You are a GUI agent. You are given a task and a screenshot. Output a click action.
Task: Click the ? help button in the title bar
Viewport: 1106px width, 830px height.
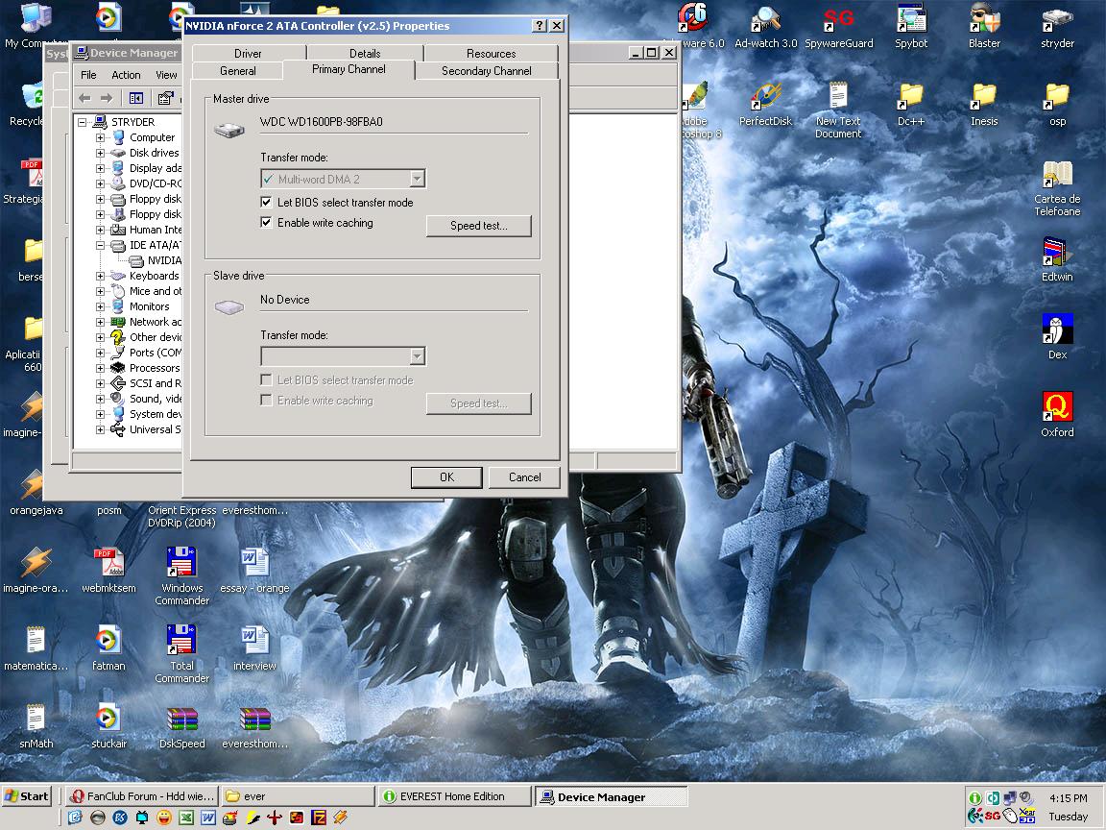tap(540, 25)
